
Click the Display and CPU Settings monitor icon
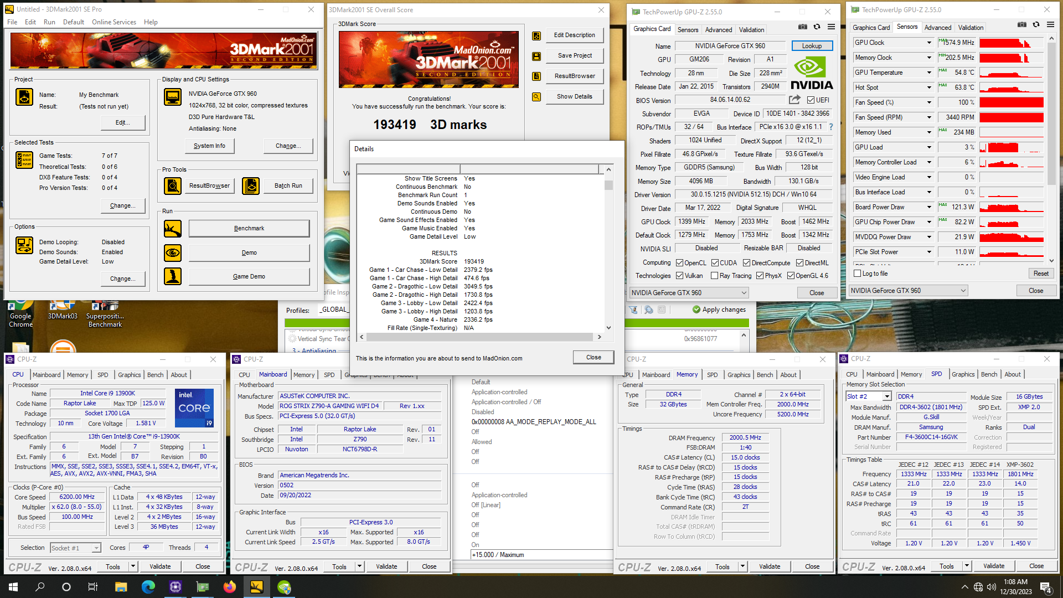173,97
